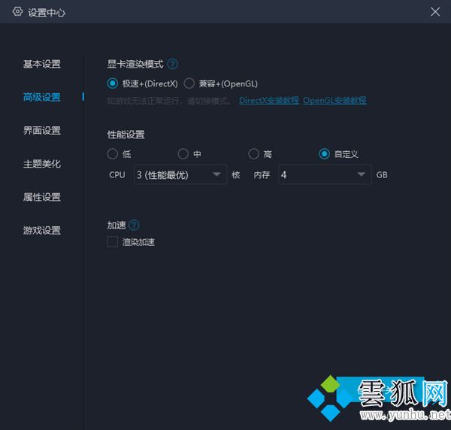Enable 渲染加速 checkbox

point(113,242)
